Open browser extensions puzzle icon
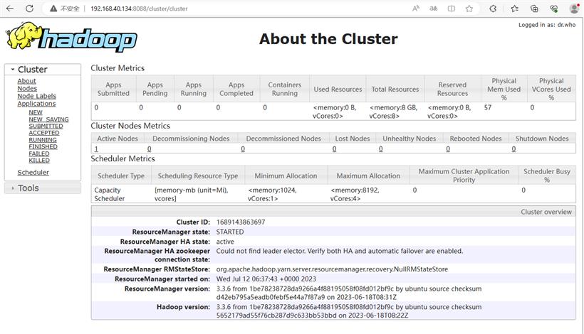This screenshot has height=334, width=584. click(493, 9)
